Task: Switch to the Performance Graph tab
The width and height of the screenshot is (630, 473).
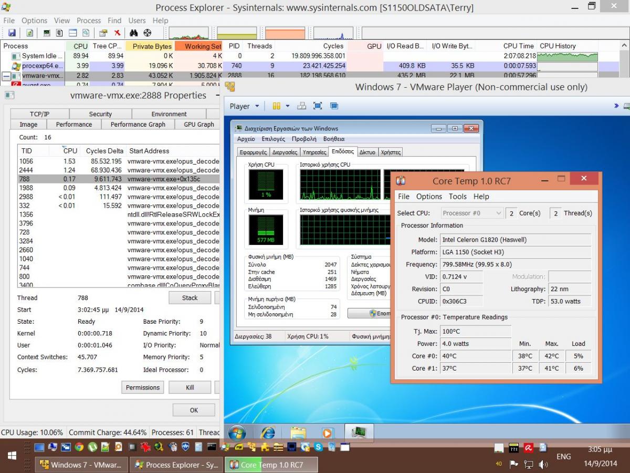Action: [138, 125]
